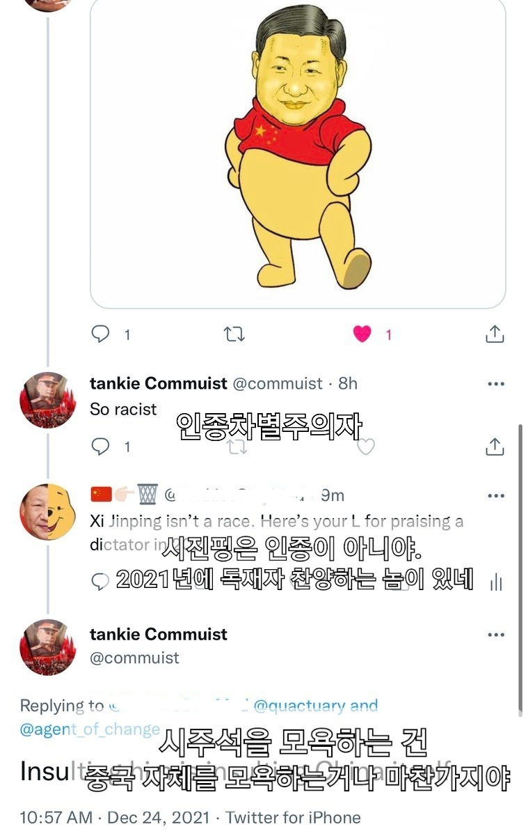Reply to the 'Xi Jinping isn't a race' tweet

click(x=102, y=581)
